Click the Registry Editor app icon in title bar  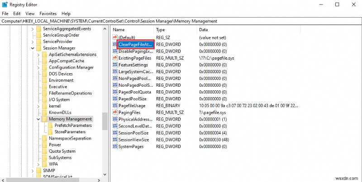pos(5,5)
